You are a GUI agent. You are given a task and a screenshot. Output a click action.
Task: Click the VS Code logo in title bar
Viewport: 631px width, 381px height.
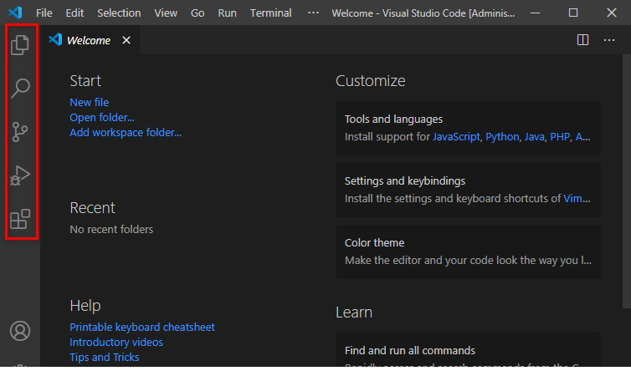coord(15,13)
